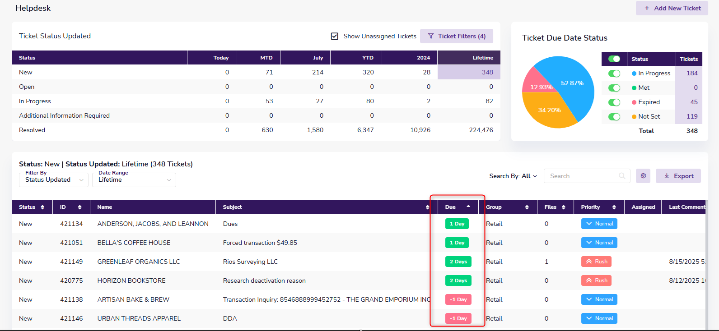Click the Due column sort arrow
The height and width of the screenshot is (331, 719).
(x=468, y=207)
